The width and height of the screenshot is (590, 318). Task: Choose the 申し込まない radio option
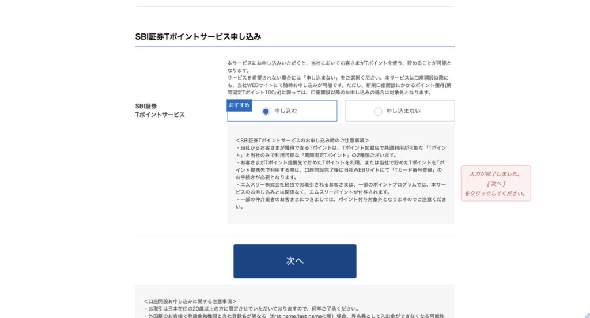pyautogui.click(x=400, y=111)
